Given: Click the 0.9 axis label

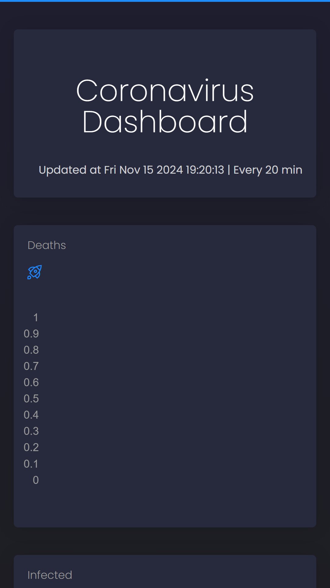Looking at the screenshot, I should pos(31,334).
